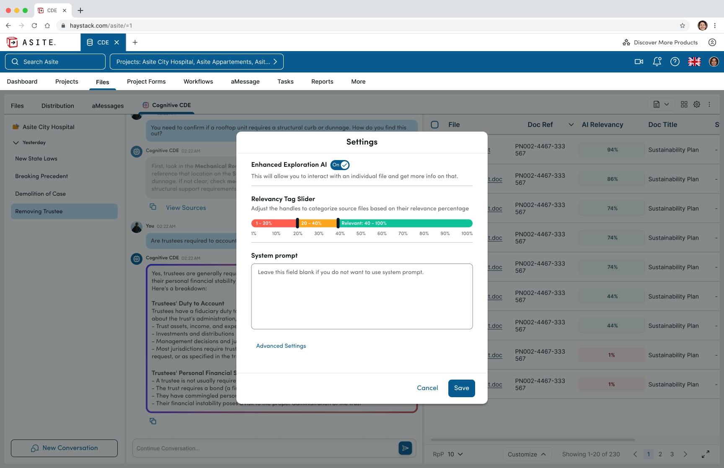Open Projects navigation item
Viewport: 724px width, 468px height.
(x=67, y=82)
